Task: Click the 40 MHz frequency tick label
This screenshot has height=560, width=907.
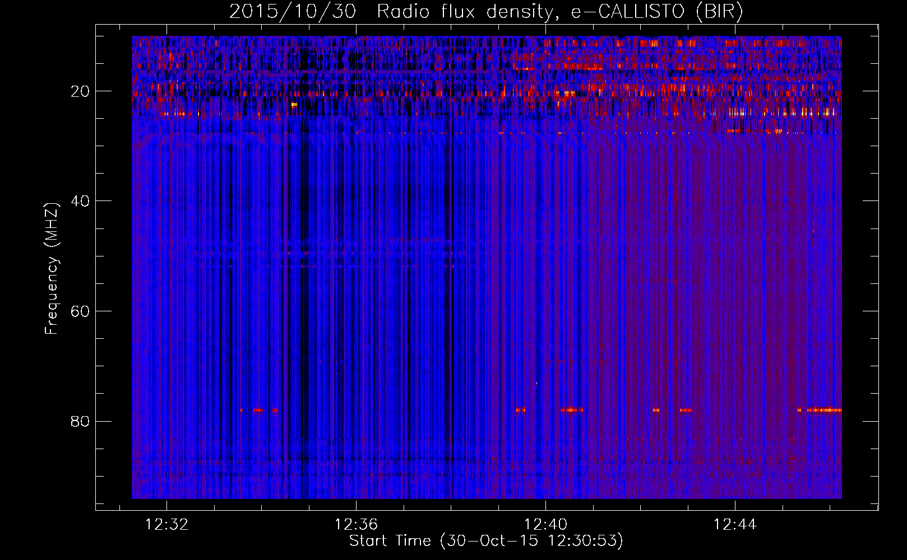Action: pyautogui.click(x=80, y=201)
